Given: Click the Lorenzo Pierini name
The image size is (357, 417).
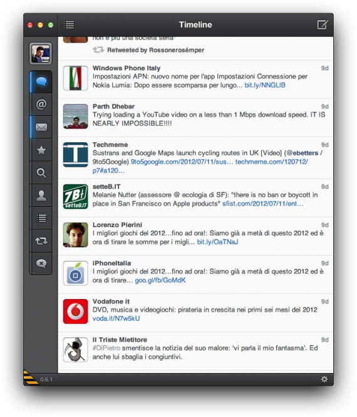Looking at the screenshot, I should point(117,224).
